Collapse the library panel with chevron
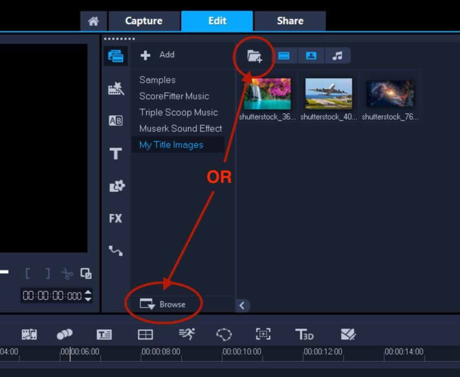 (x=243, y=306)
